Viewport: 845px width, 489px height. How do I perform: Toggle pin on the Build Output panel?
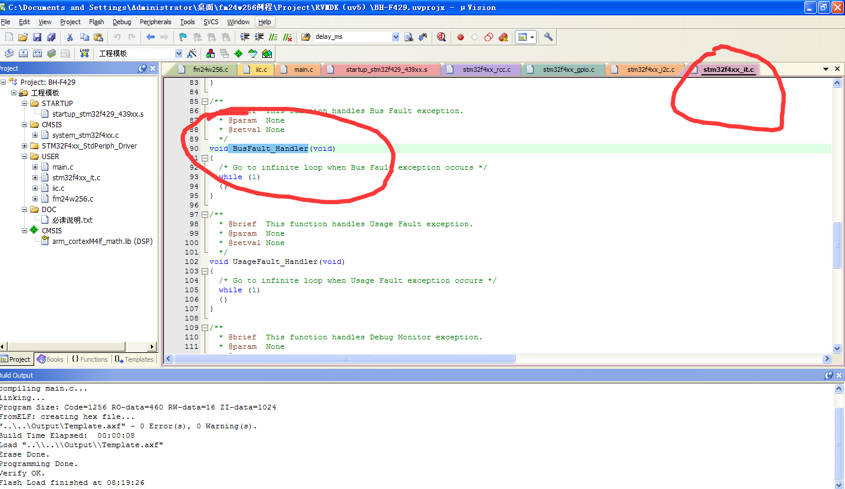click(x=828, y=375)
